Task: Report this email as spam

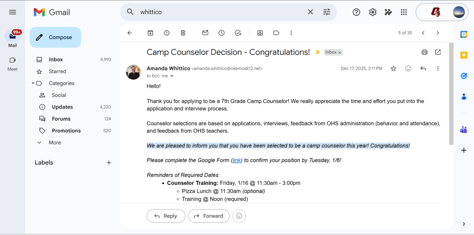Action: tap(167, 33)
